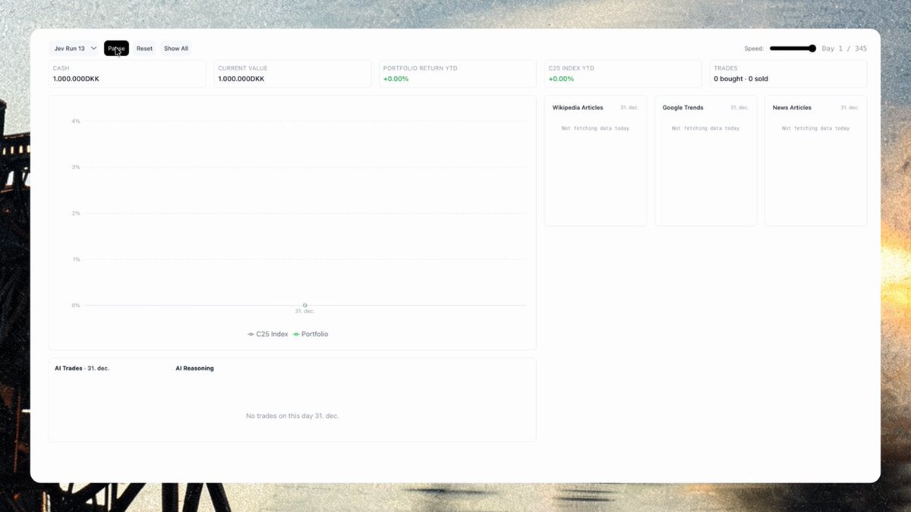Click the Wikipedia Articles panel title
This screenshot has height=512, width=911.
(x=578, y=108)
